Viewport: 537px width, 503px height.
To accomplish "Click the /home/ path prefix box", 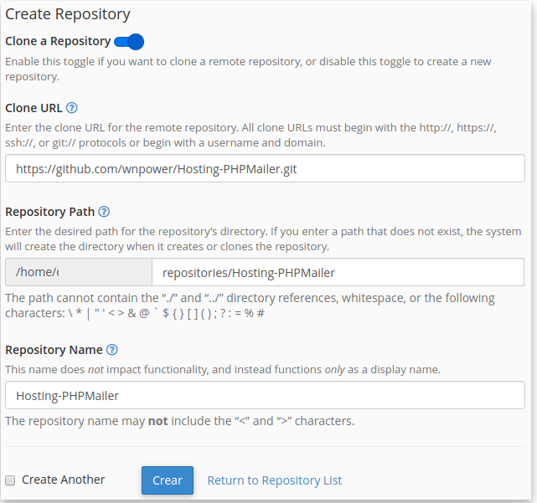I will click(x=79, y=272).
